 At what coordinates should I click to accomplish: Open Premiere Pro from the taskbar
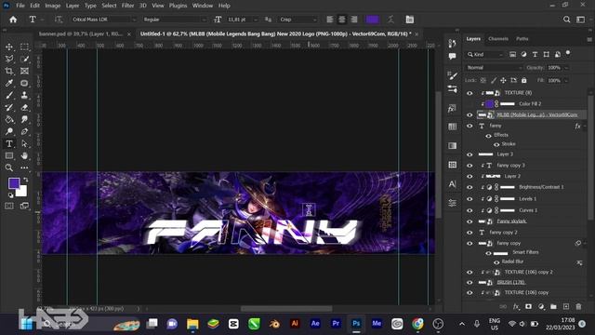coord(336,324)
